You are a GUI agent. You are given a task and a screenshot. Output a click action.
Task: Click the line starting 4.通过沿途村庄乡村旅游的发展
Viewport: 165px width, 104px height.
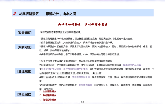(96, 77)
